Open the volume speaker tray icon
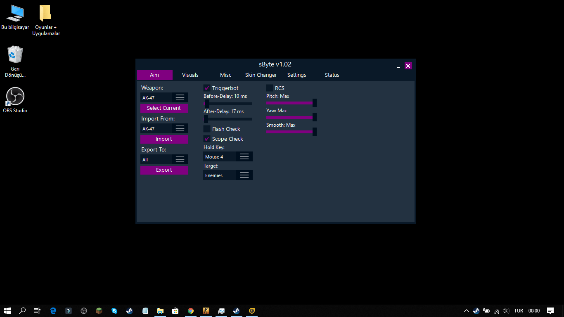564x317 pixels. [506, 311]
